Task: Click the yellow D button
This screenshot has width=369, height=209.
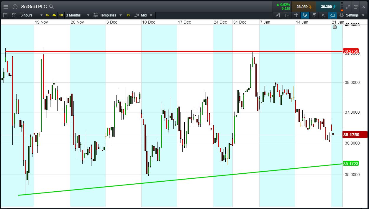Action: [128, 15]
